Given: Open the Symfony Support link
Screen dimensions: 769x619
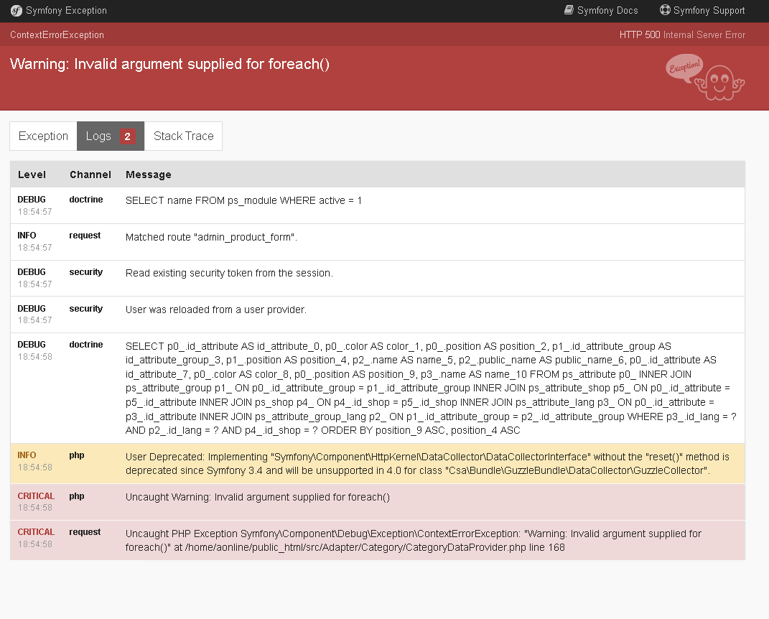Looking at the screenshot, I should point(702,10).
